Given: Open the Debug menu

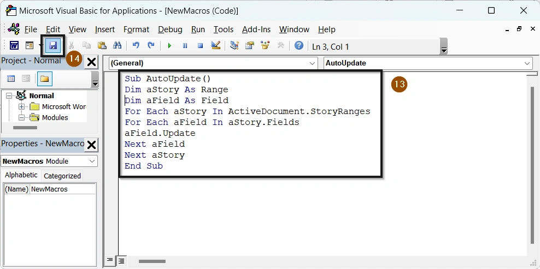Looking at the screenshot, I should pos(170,29).
